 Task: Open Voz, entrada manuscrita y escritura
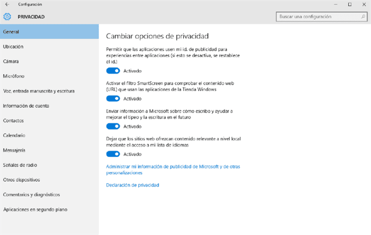tap(39, 91)
